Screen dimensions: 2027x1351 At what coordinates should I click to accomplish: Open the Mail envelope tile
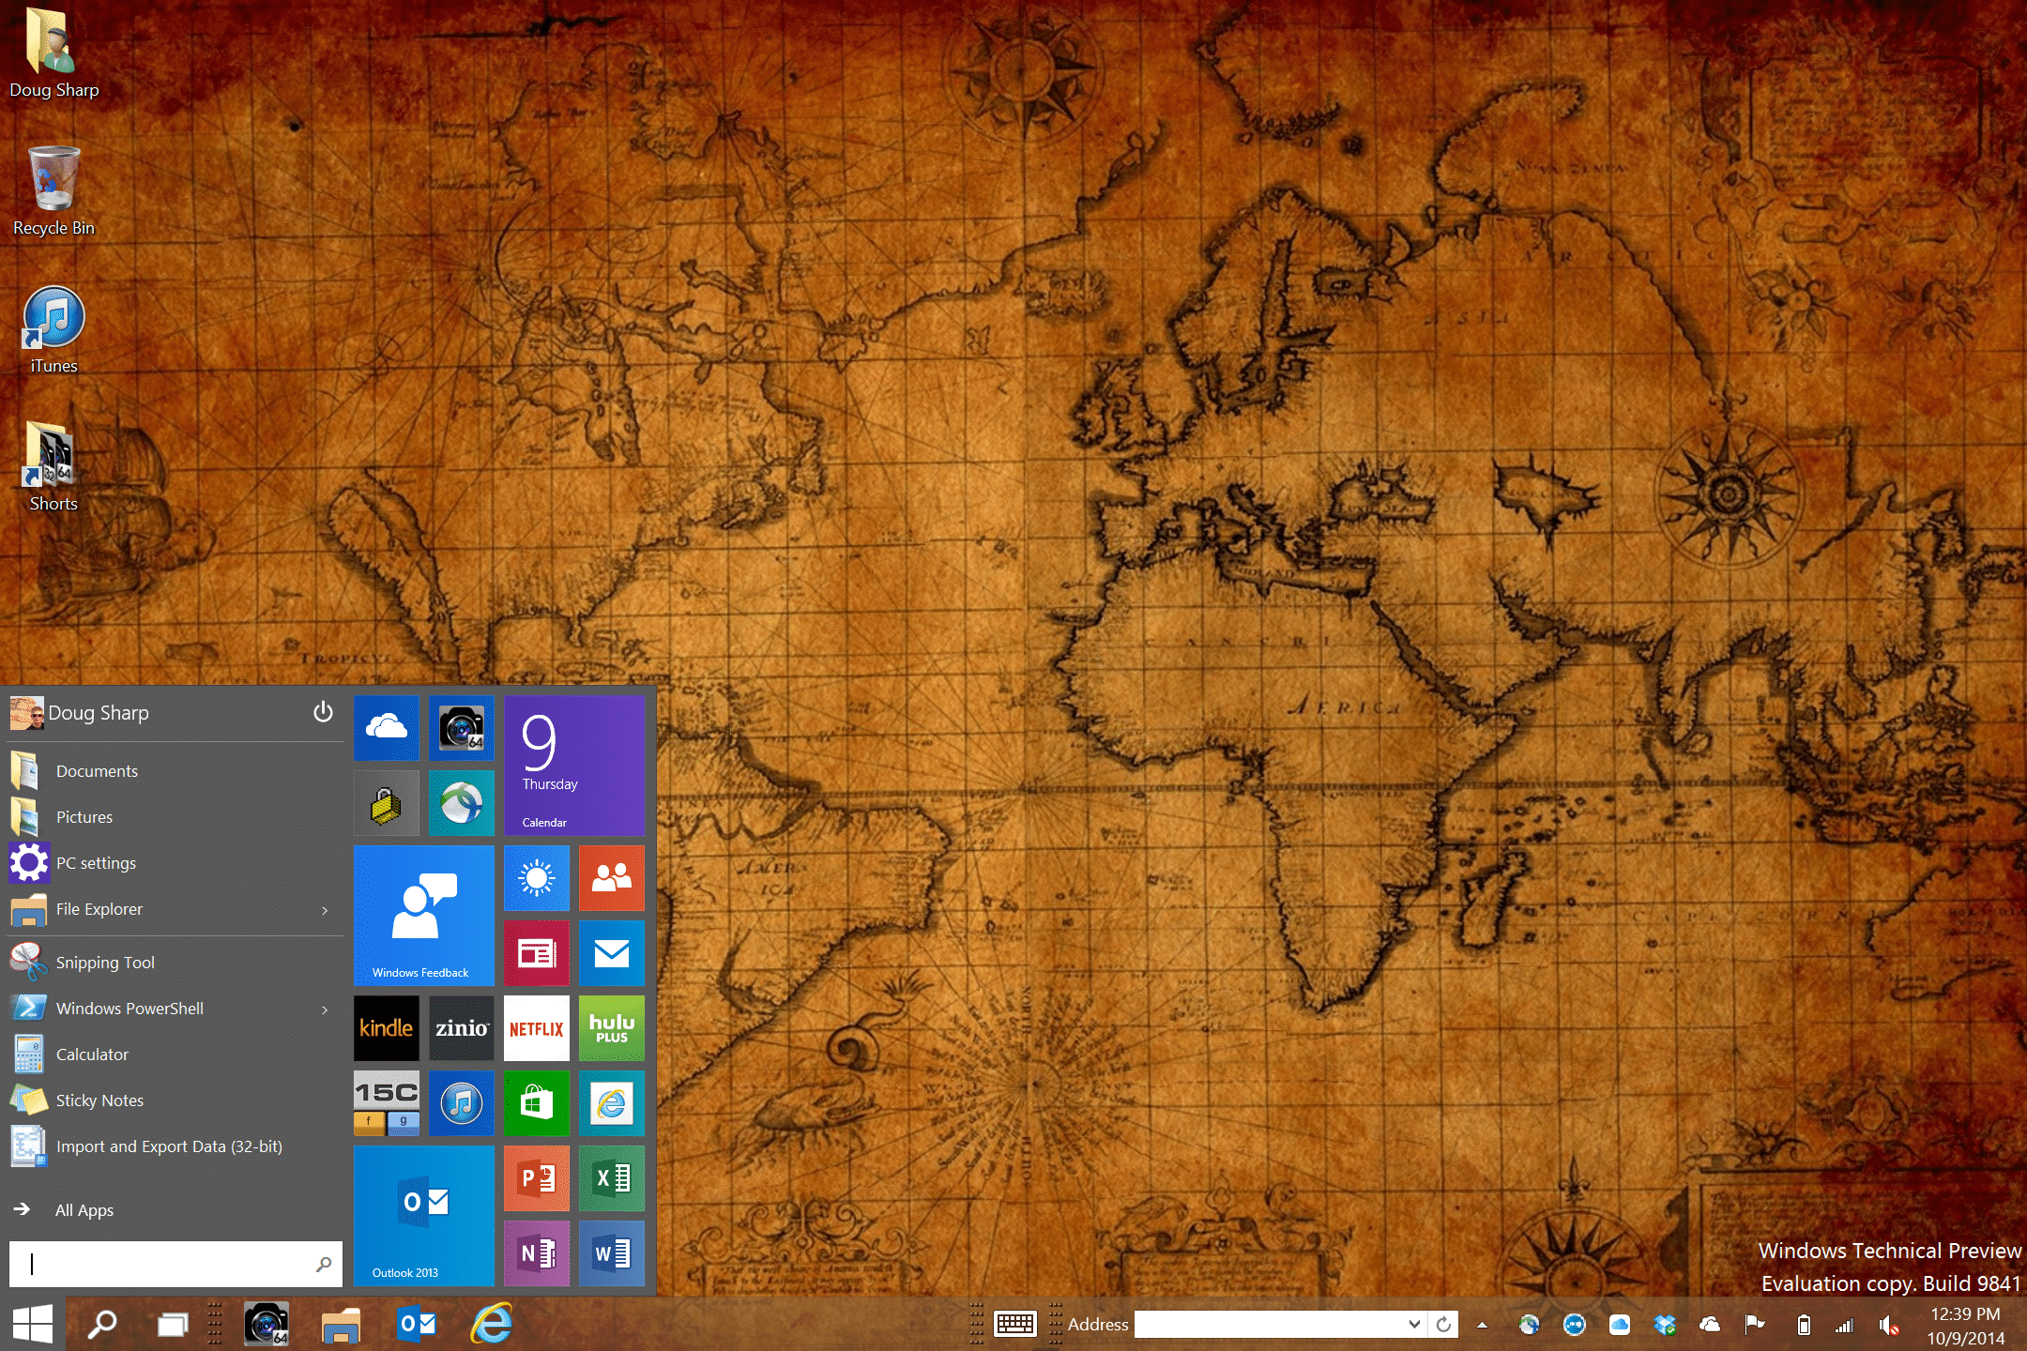click(x=611, y=952)
